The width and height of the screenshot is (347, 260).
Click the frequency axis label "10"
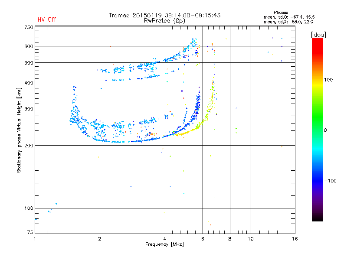point(251,239)
